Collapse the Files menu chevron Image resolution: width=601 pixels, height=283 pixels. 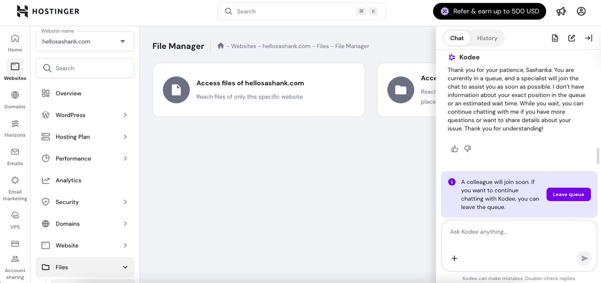point(125,267)
